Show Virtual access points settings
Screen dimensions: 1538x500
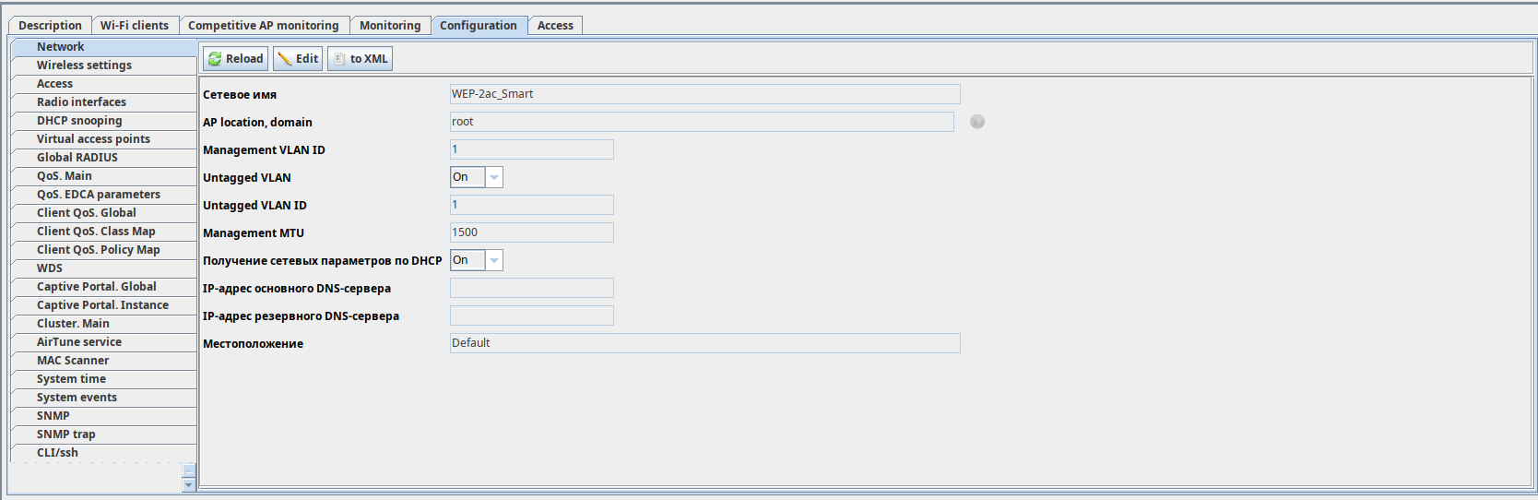tap(93, 139)
